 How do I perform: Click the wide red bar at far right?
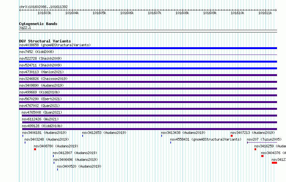point(274,163)
